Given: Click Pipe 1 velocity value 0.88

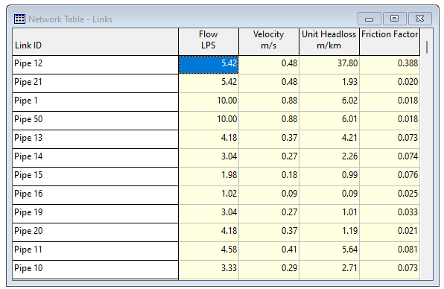Looking at the screenshot, I should 269,102.
